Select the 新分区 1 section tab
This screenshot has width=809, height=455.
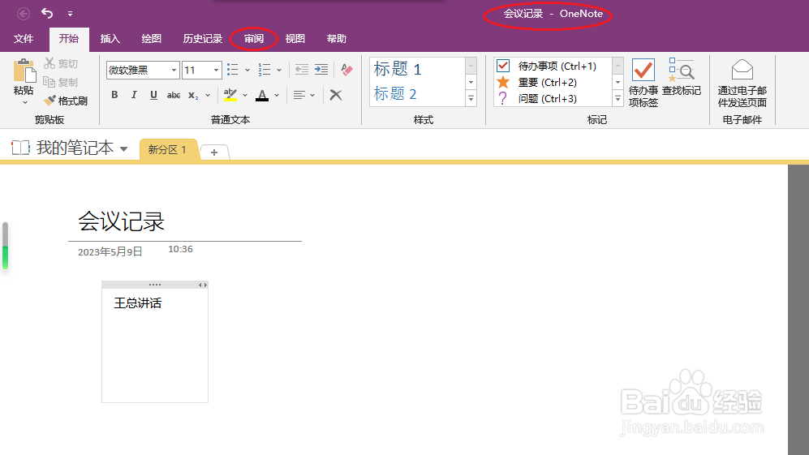coord(167,149)
